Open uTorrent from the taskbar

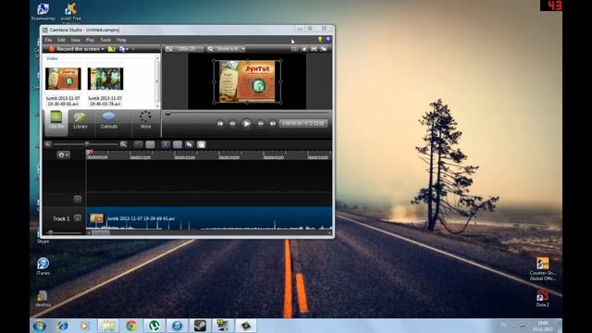154,326
